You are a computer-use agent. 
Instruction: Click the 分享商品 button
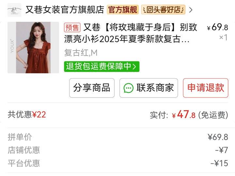(x=92, y=88)
